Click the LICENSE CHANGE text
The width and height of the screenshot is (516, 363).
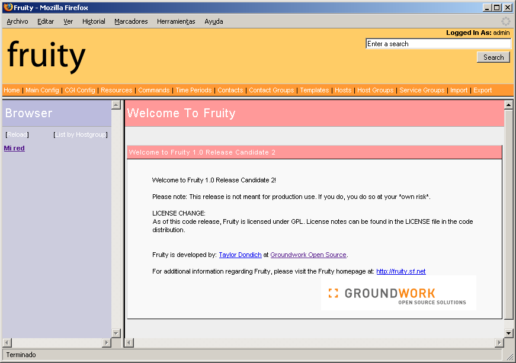(x=179, y=213)
